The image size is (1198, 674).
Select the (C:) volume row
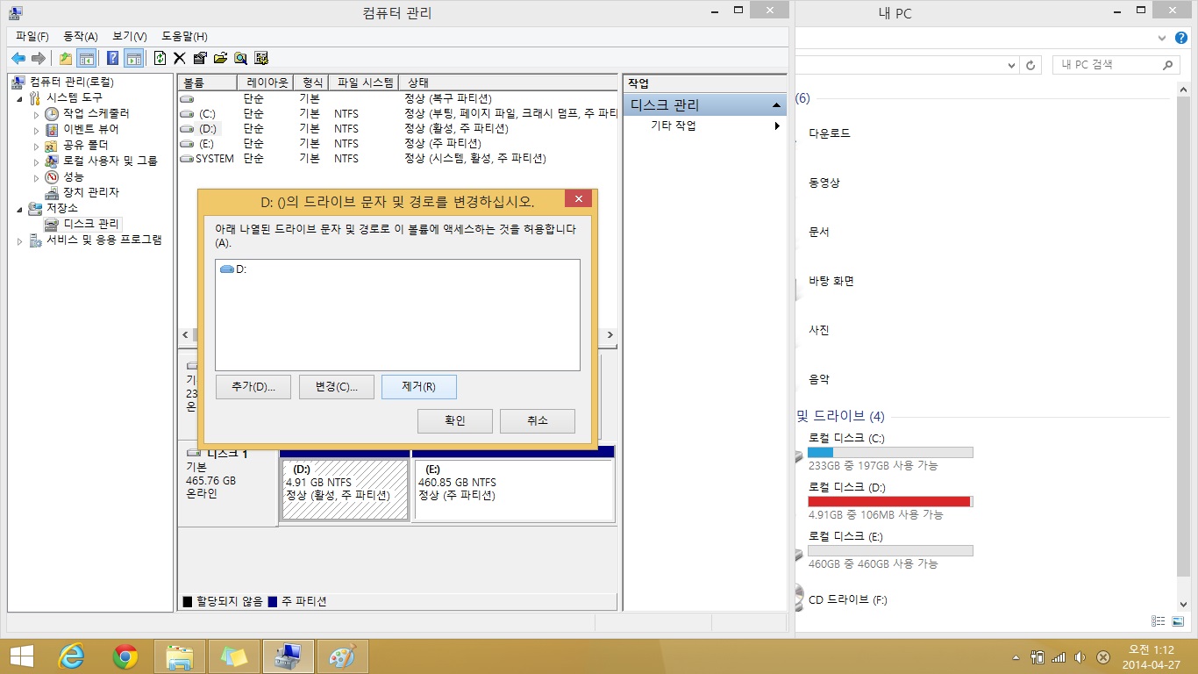coord(397,113)
